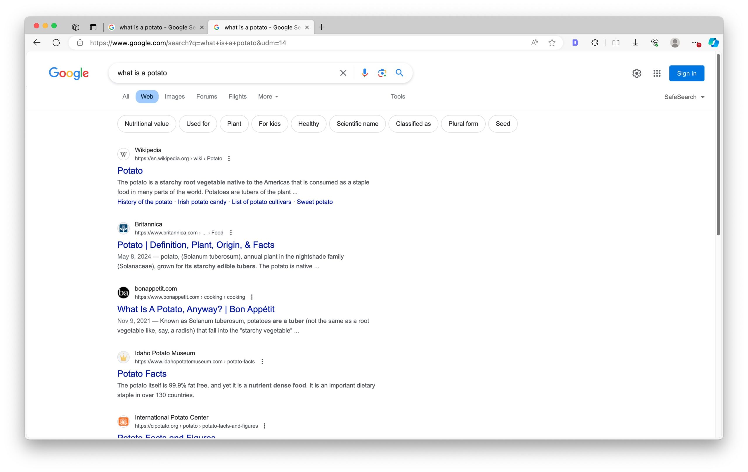Start a voice search with the microphone icon
Viewport: 748px width, 472px height.
[x=364, y=73]
